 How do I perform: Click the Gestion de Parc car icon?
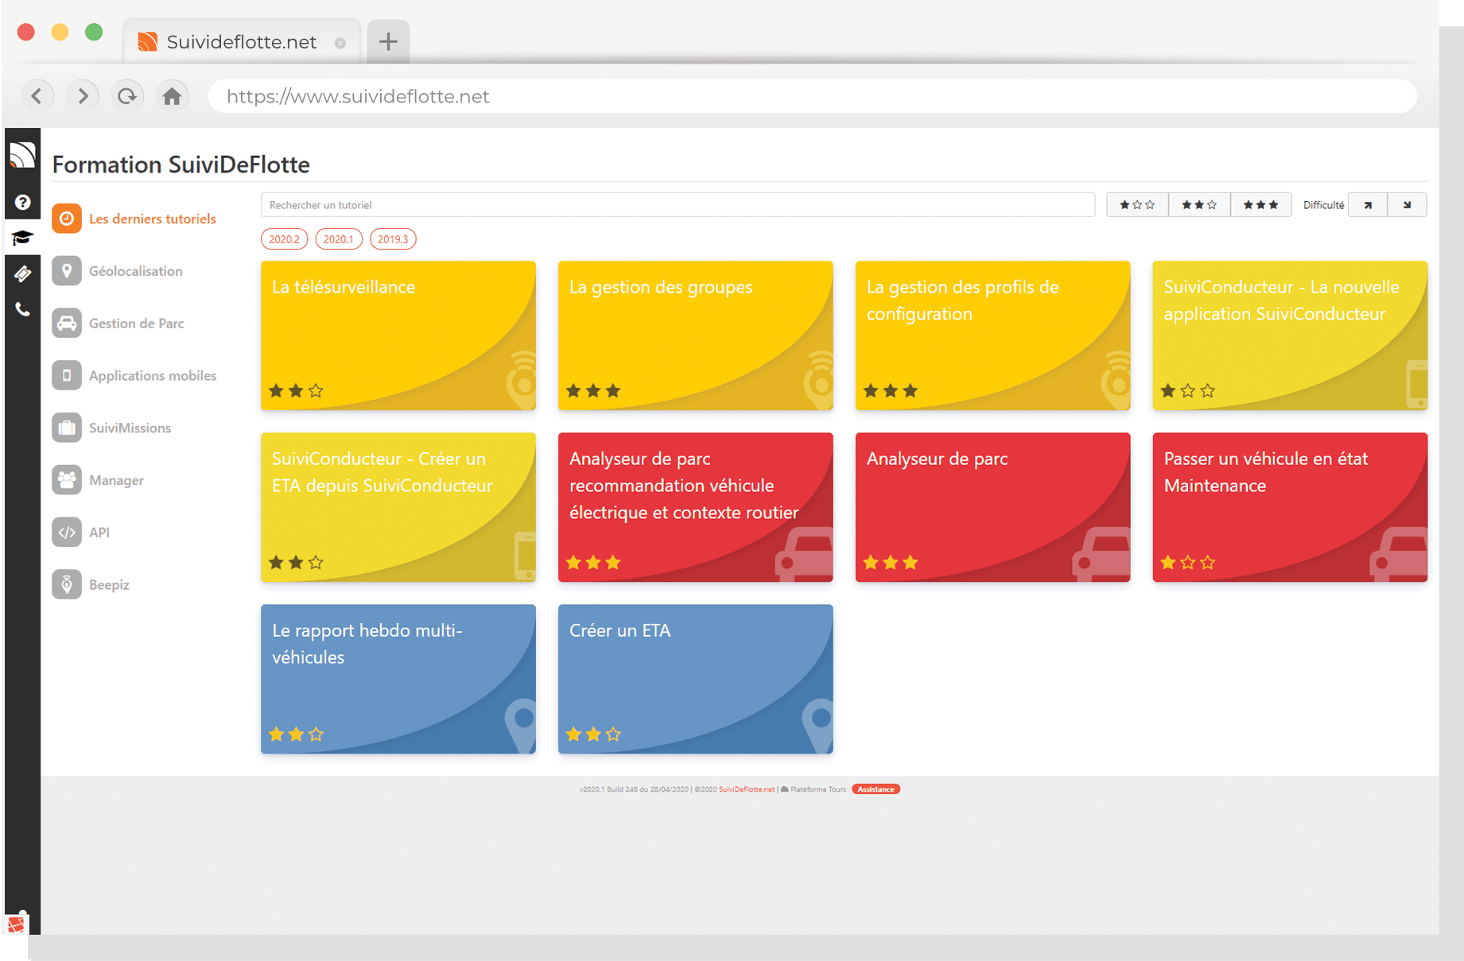(67, 324)
